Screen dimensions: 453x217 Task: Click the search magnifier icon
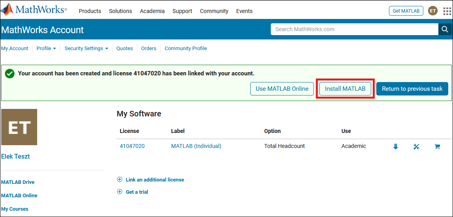click(445, 29)
